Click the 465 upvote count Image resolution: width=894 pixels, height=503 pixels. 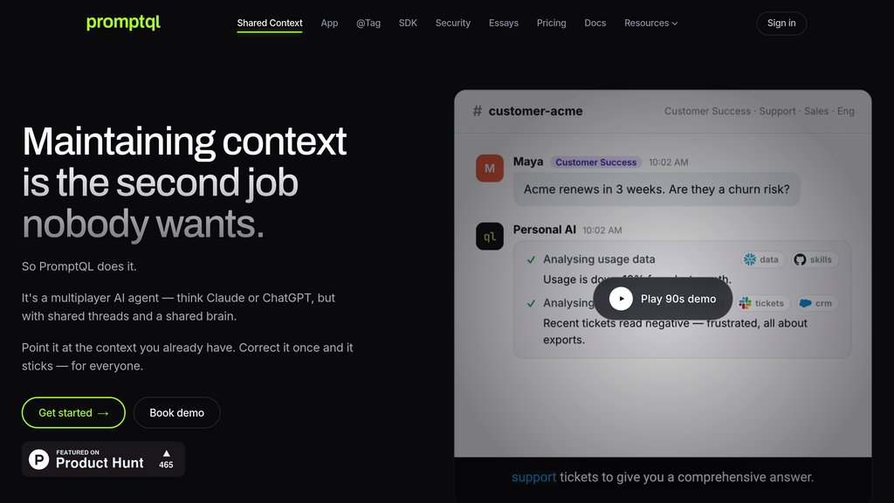(x=166, y=465)
